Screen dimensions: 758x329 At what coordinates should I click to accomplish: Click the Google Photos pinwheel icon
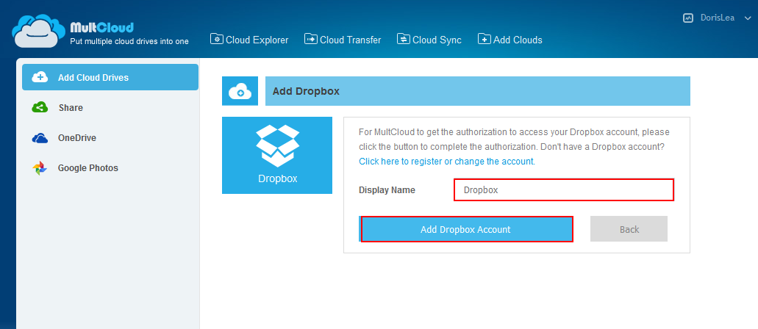coord(40,168)
